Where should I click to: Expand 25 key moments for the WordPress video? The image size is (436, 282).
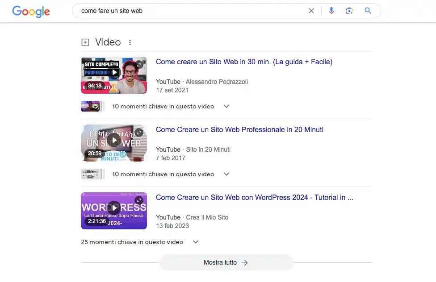click(196, 242)
